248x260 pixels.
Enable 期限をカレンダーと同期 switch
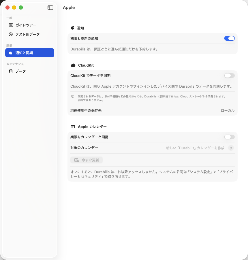tap(230, 137)
